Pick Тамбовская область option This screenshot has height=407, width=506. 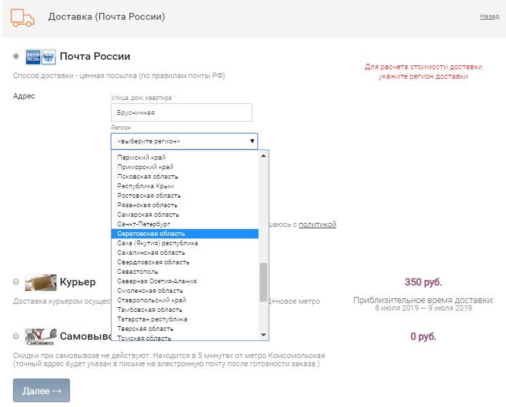coord(184,310)
